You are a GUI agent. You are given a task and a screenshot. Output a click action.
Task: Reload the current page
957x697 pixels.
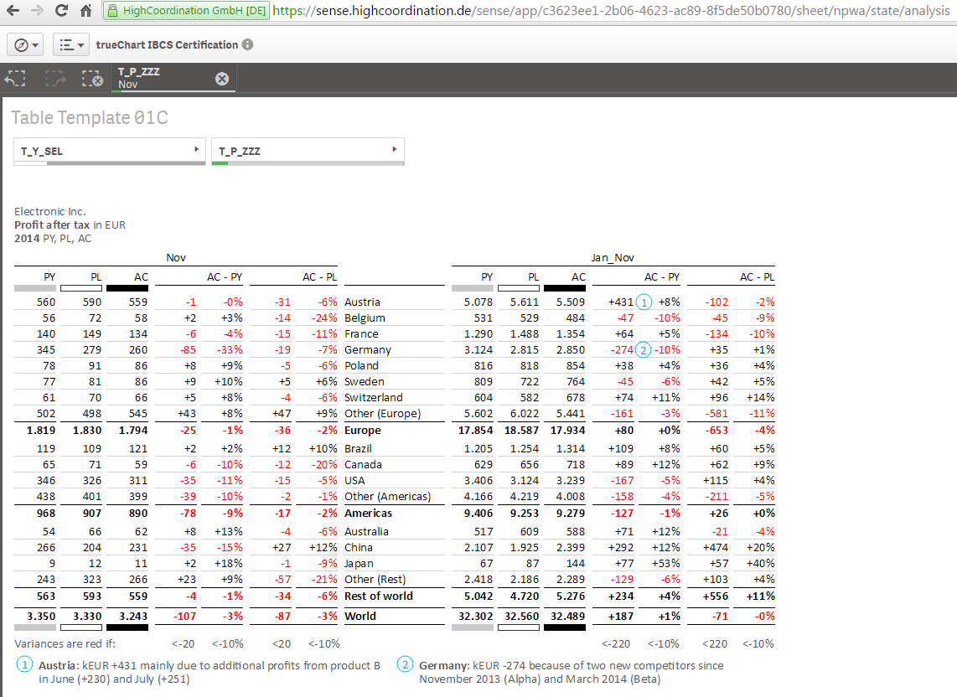point(61,10)
